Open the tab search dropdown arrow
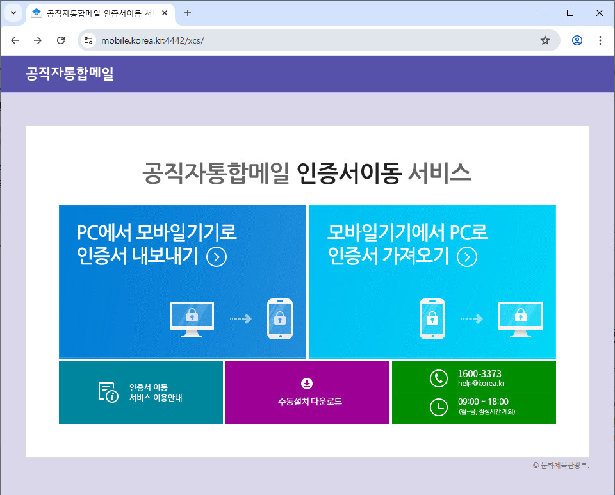The image size is (615, 495). pos(13,13)
